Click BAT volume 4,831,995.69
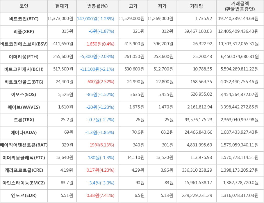The width and height of the screenshot is (264, 203). 199,145
